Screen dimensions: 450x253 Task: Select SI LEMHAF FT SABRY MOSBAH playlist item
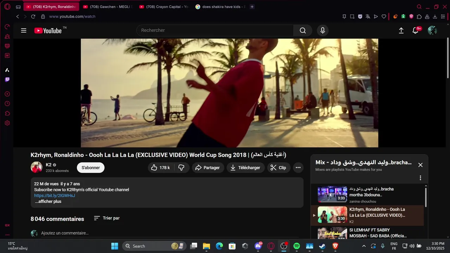367,234
